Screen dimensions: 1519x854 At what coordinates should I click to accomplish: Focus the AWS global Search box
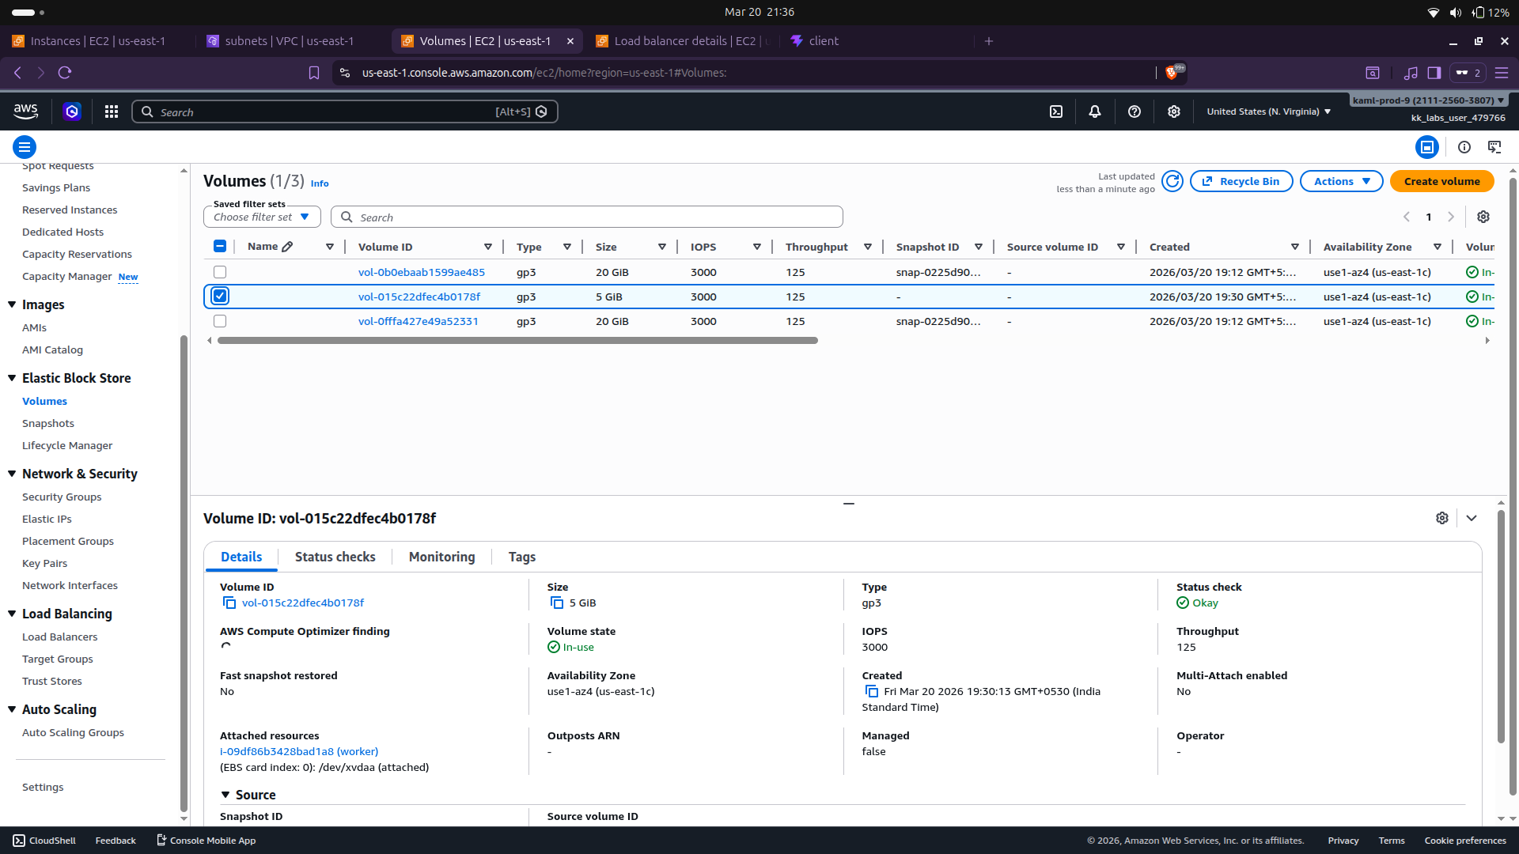(x=345, y=111)
